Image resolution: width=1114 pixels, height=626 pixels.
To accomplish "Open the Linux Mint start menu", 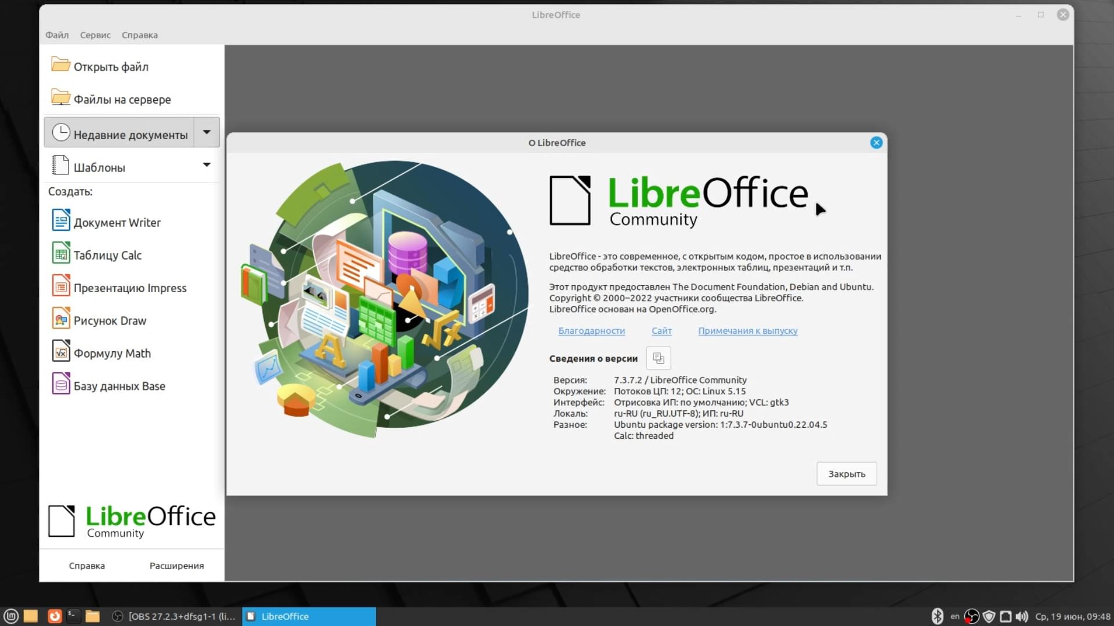I will coord(11,616).
